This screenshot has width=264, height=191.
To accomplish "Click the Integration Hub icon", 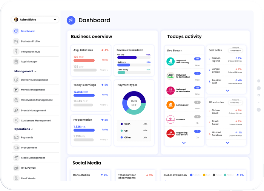I will coord(16,51).
